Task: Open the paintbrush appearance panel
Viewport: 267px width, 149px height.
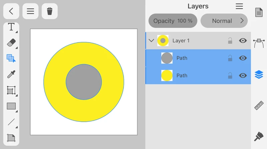Action: click(259, 136)
